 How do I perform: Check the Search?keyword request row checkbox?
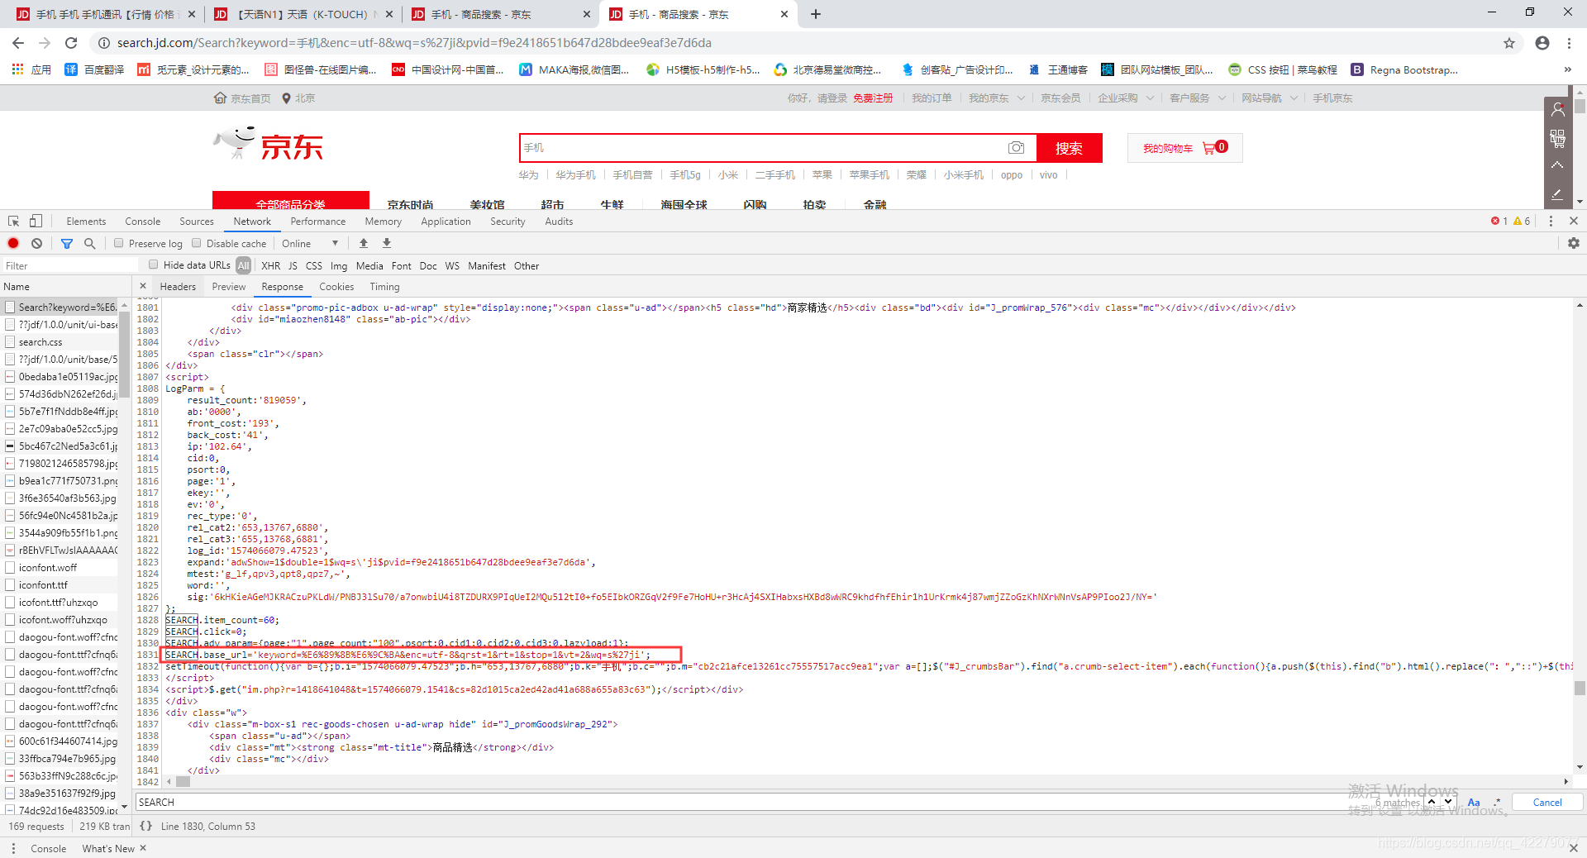[10, 307]
